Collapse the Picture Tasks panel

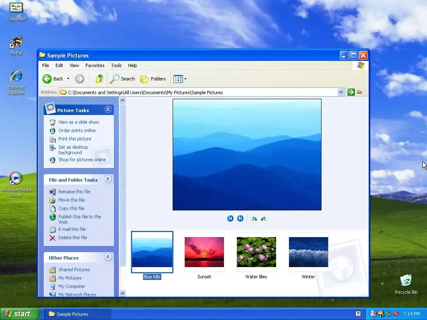coord(108,110)
